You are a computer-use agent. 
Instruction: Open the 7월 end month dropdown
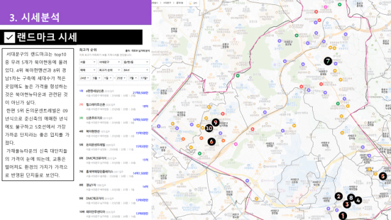(x=133, y=78)
